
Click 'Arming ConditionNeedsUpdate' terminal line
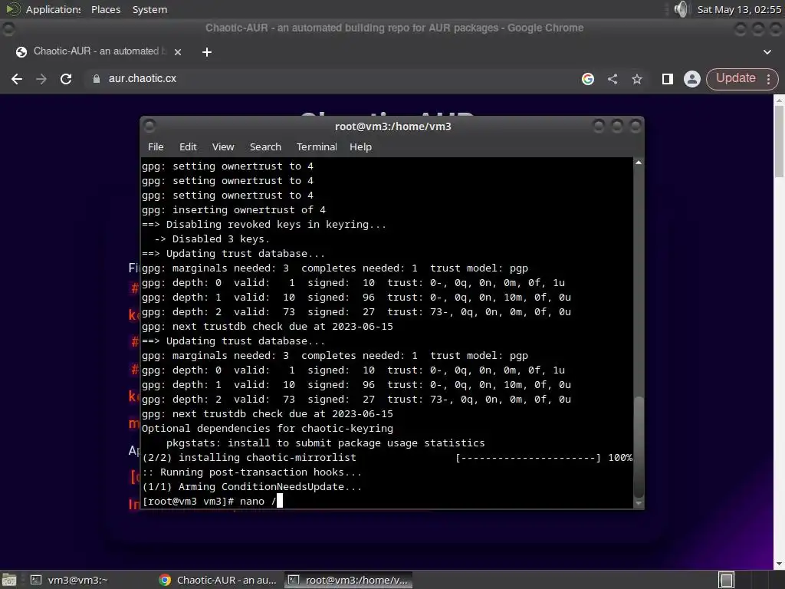pos(251,486)
